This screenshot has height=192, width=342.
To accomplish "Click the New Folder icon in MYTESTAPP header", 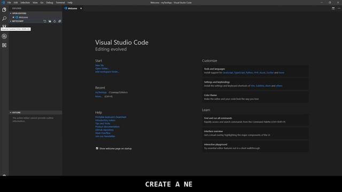I will 50,21.
